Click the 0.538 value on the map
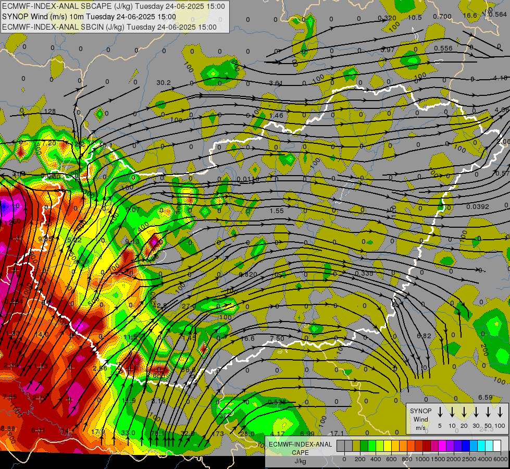 pyautogui.click(x=277, y=402)
